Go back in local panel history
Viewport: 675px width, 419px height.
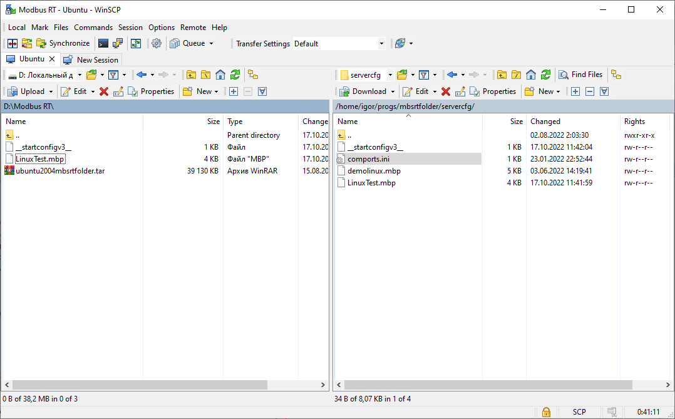coord(142,75)
